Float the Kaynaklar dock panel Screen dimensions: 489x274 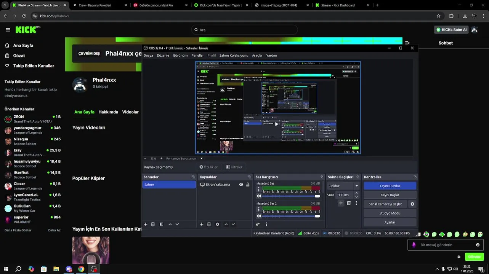point(250,177)
